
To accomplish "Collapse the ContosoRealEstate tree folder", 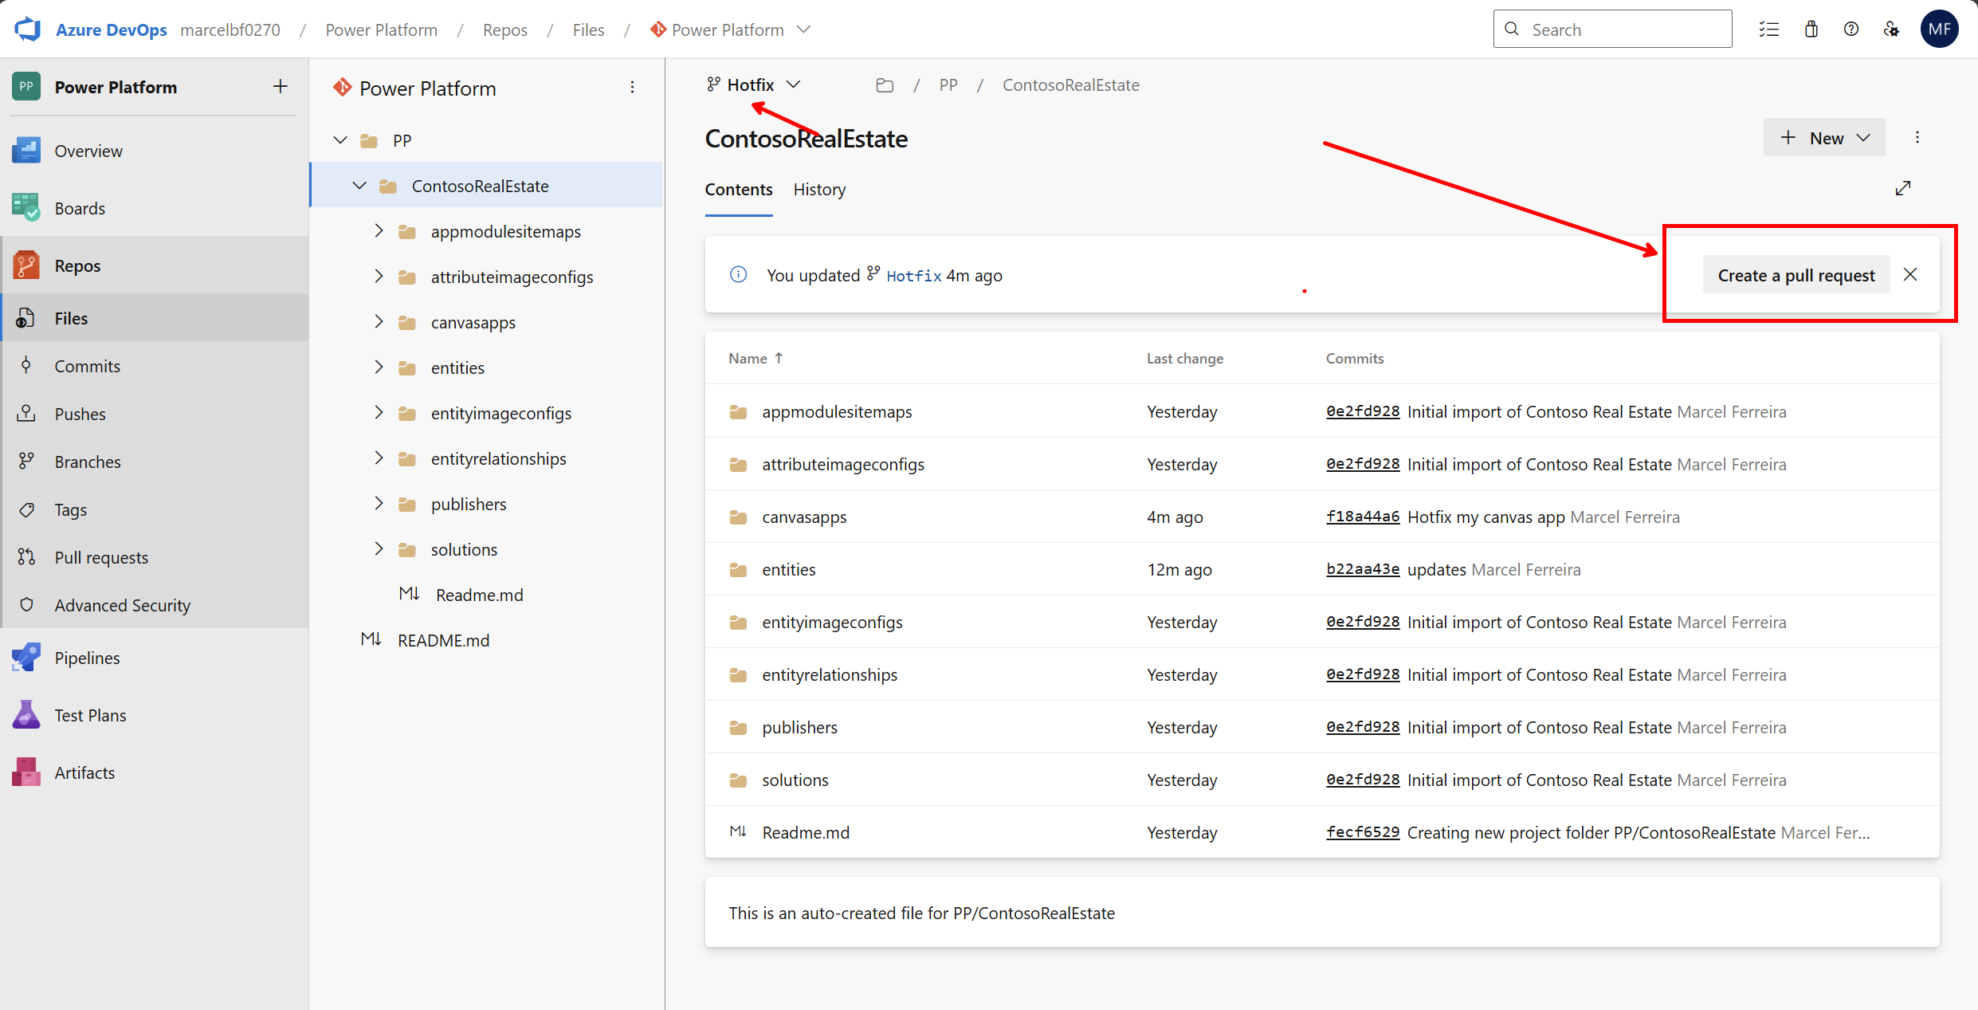I will click(x=359, y=186).
